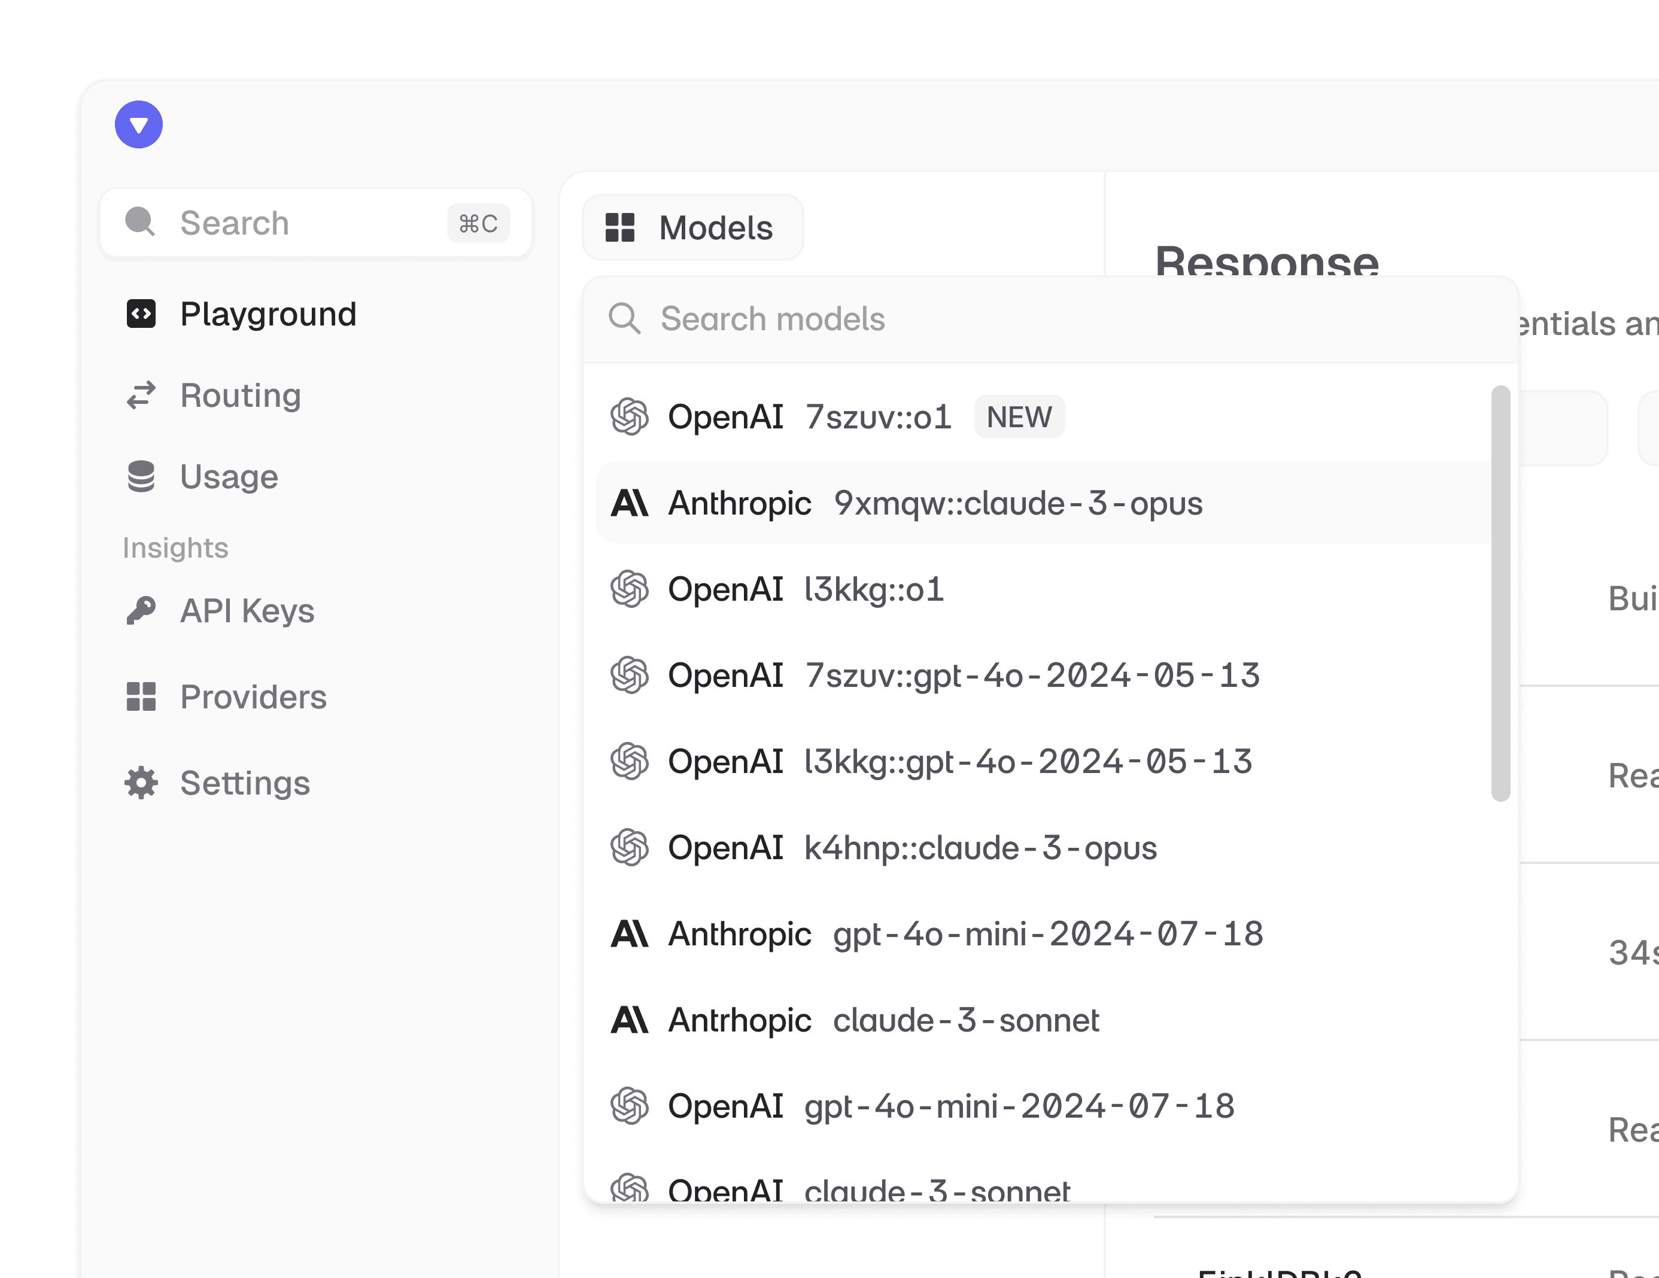Click the Playground code icon in sidebar
Screen dimensions: 1659x1278
[141, 314]
